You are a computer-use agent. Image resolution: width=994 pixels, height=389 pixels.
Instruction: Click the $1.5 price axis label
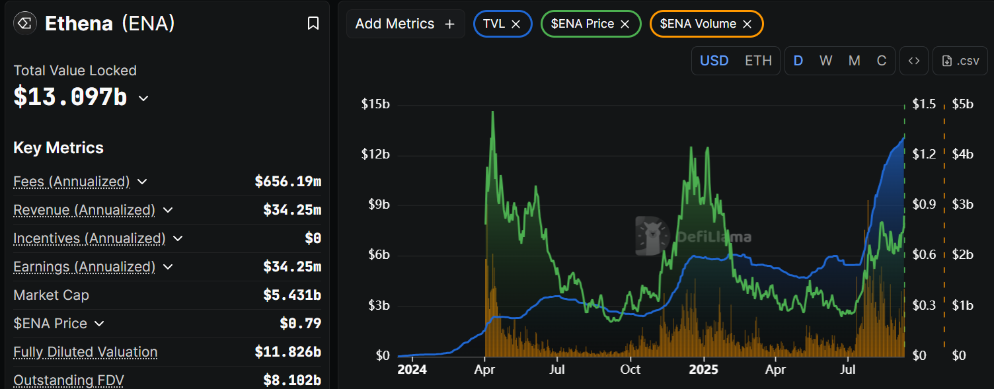tap(924, 104)
